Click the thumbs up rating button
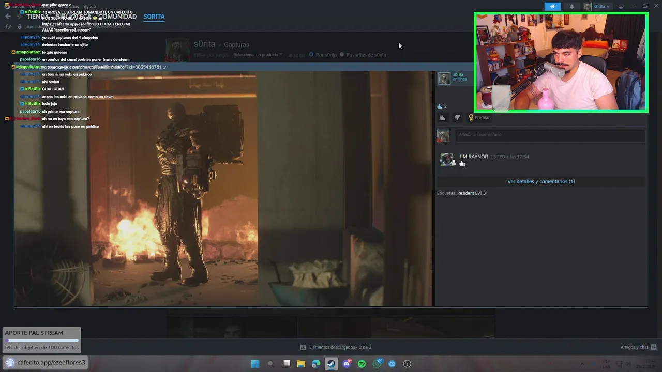The image size is (662, 372). (442, 117)
